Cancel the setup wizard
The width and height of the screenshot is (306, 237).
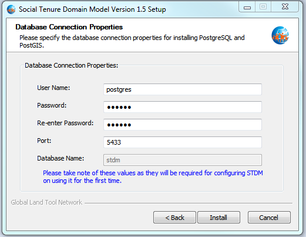pyautogui.click(x=269, y=218)
